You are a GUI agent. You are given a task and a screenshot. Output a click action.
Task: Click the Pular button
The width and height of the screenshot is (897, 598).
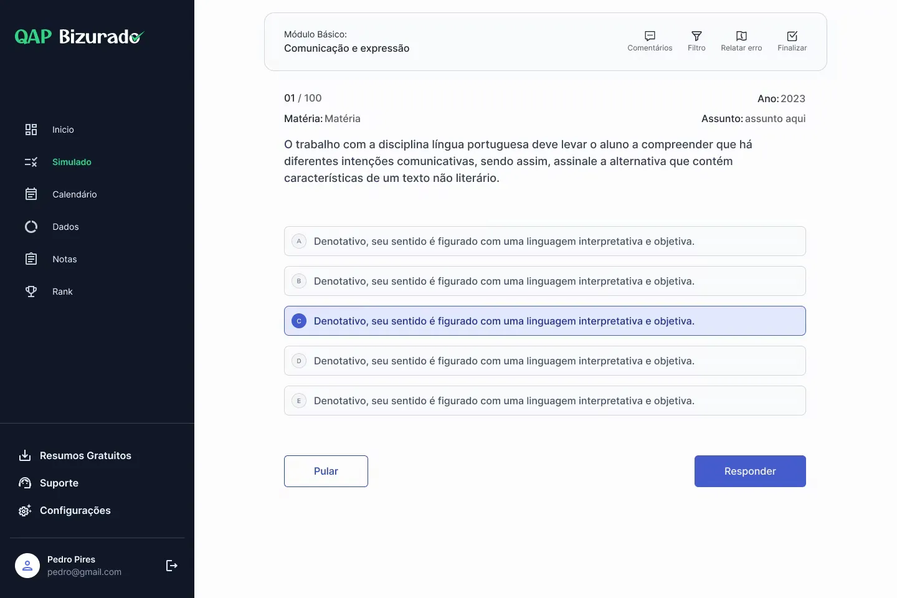(326, 471)
